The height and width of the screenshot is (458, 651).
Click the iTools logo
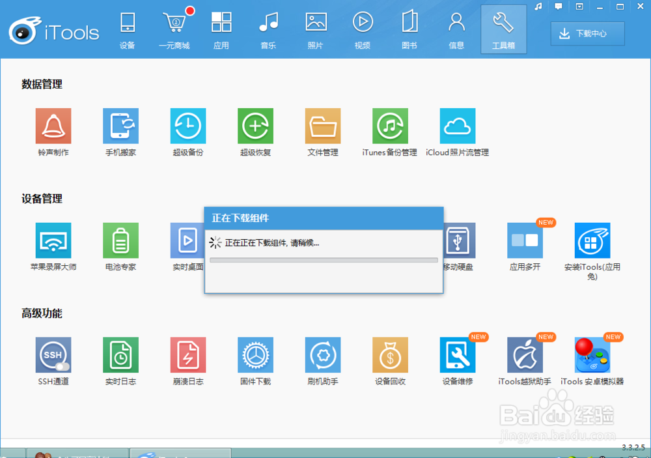point(54,31)
